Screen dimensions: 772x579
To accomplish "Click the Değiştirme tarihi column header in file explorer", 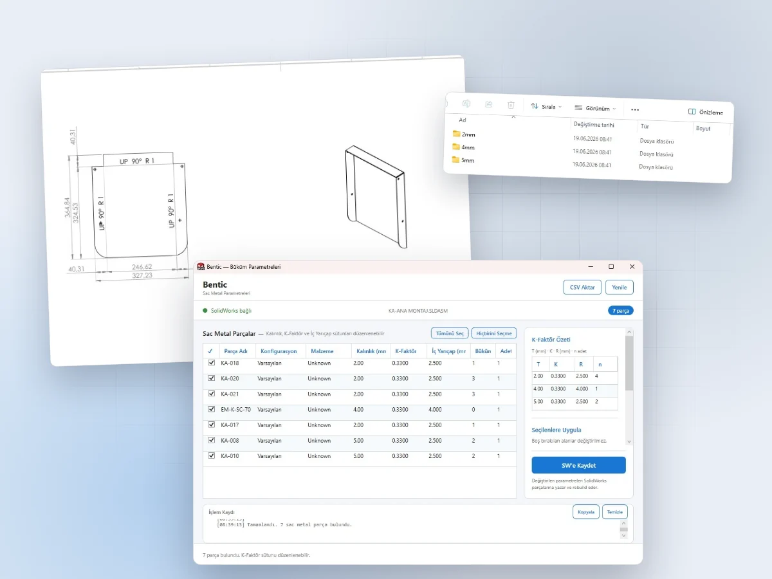I will (594, 125).
